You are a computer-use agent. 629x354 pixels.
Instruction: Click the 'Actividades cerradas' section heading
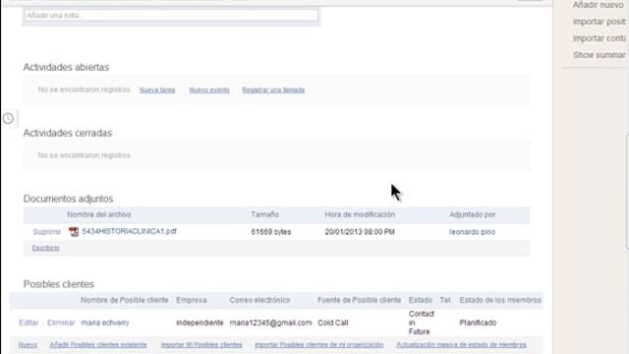coord(68,133)
